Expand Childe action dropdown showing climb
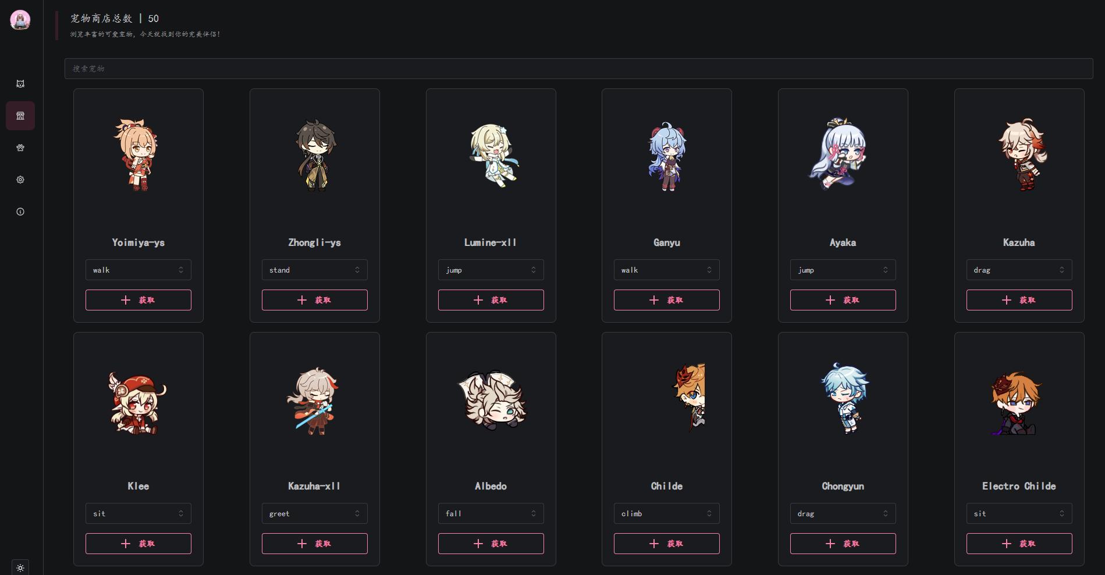The image size is (1105, 575). click(x=667, y=513)
